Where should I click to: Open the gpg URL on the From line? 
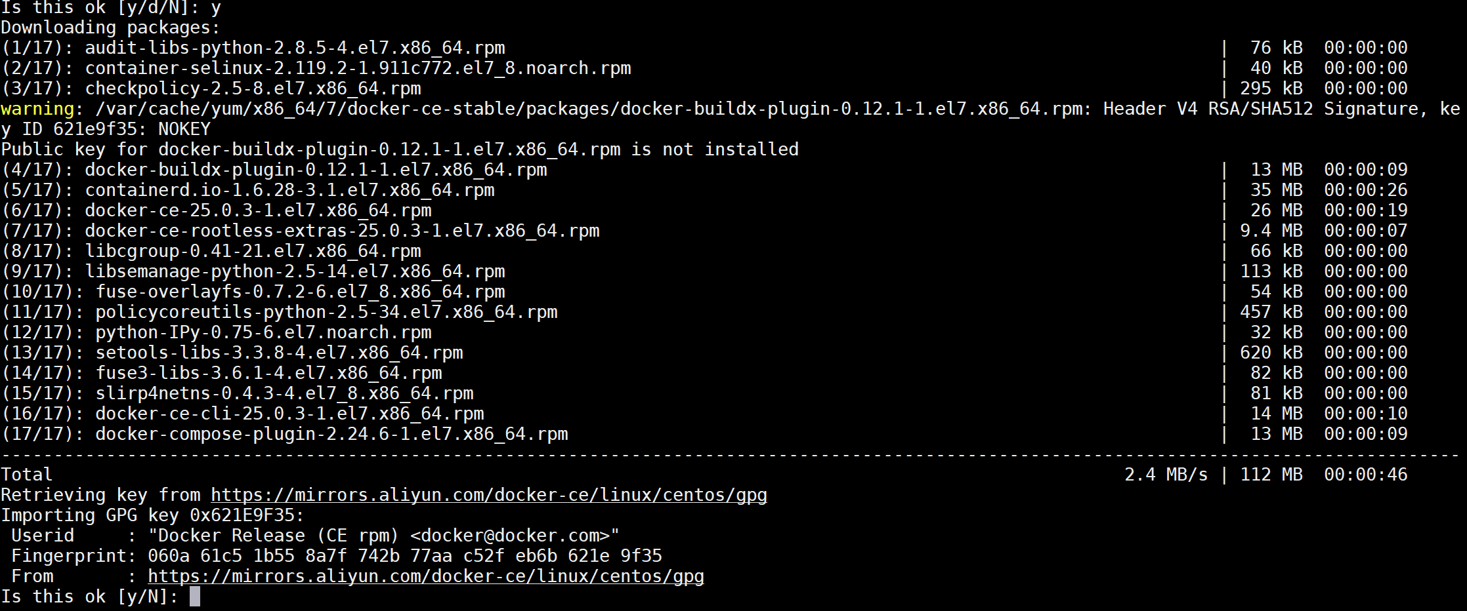pyautogui.click(x=425, y=576)
